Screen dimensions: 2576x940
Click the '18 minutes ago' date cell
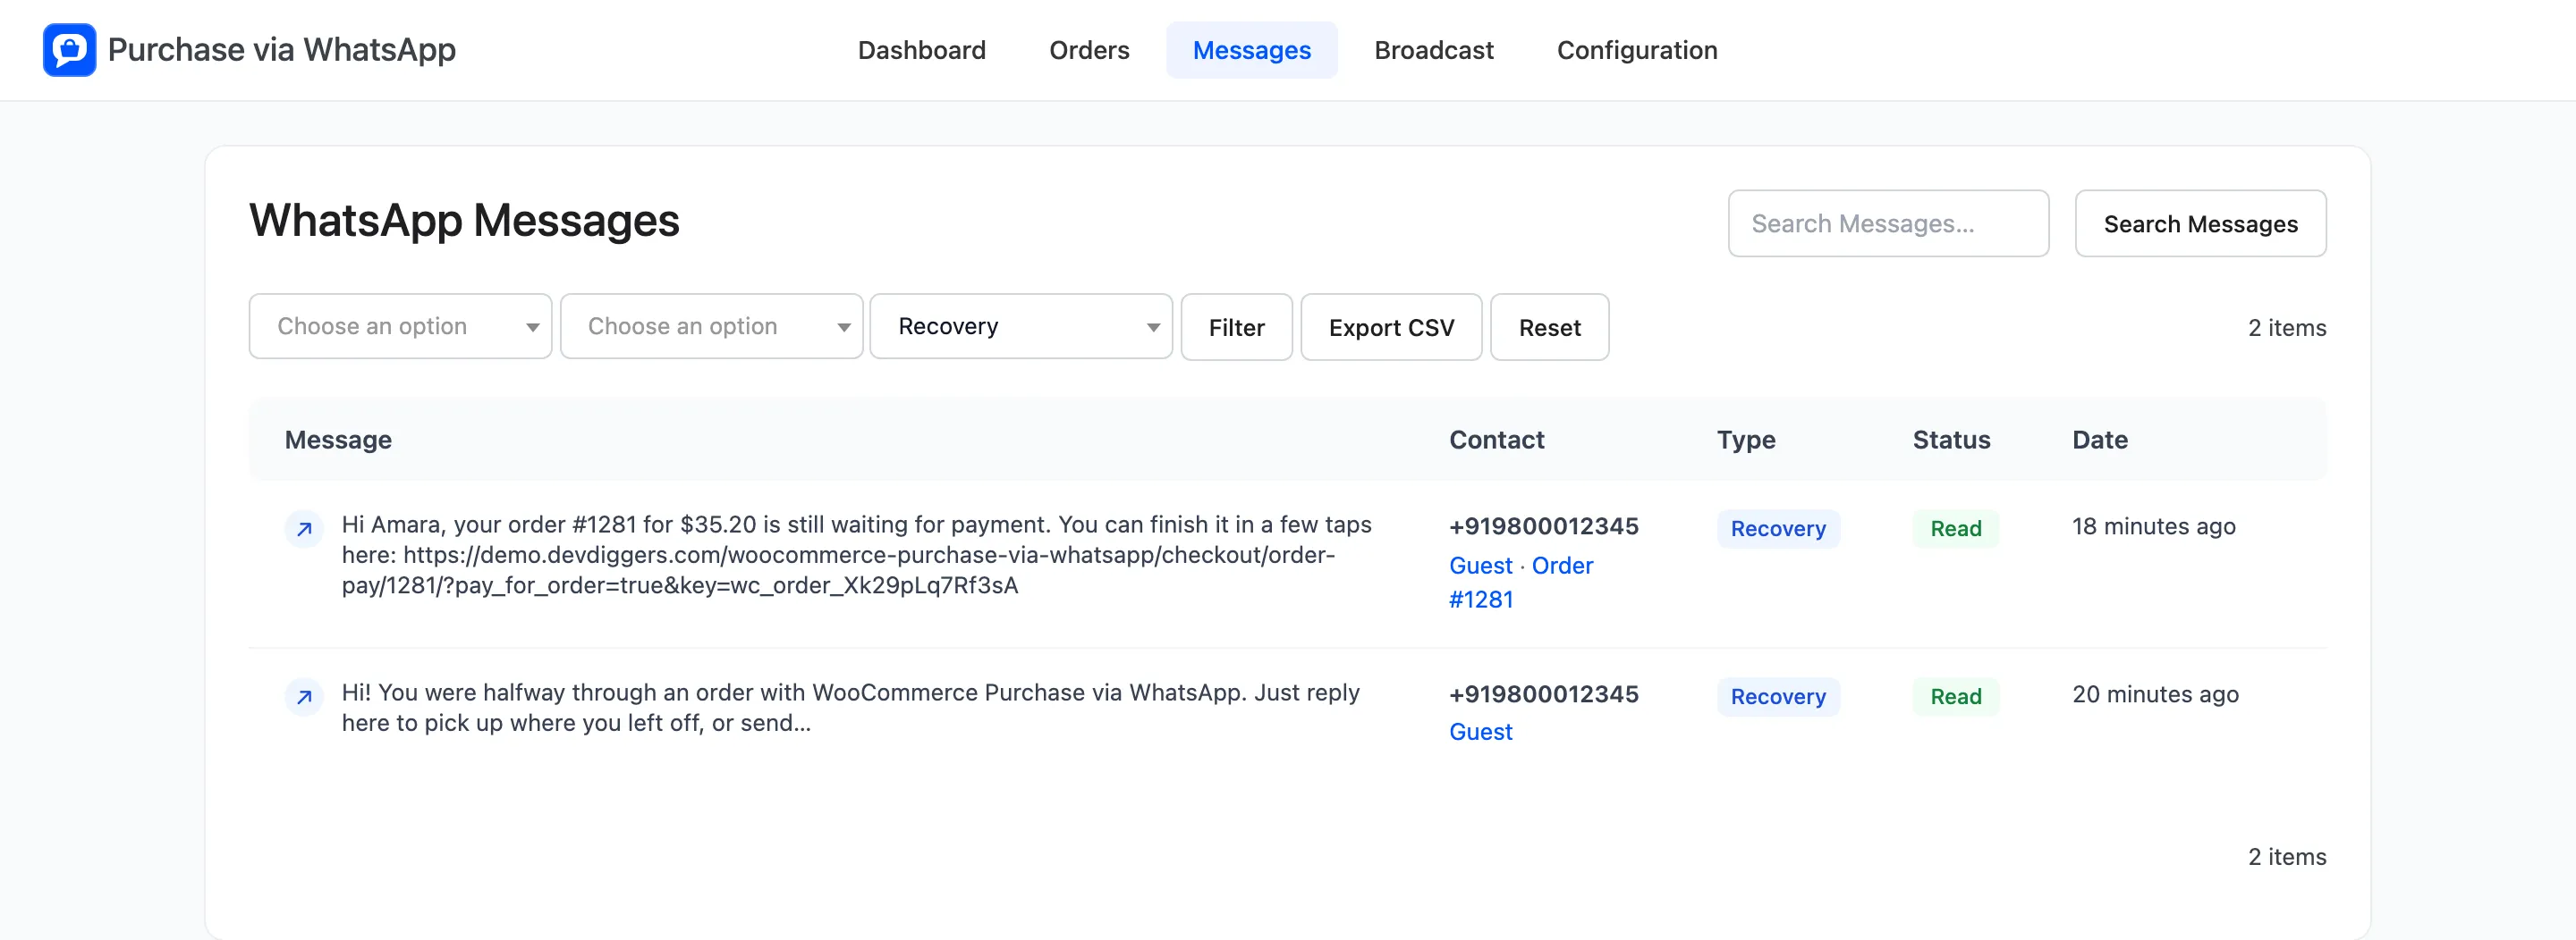click(2153, 526)
